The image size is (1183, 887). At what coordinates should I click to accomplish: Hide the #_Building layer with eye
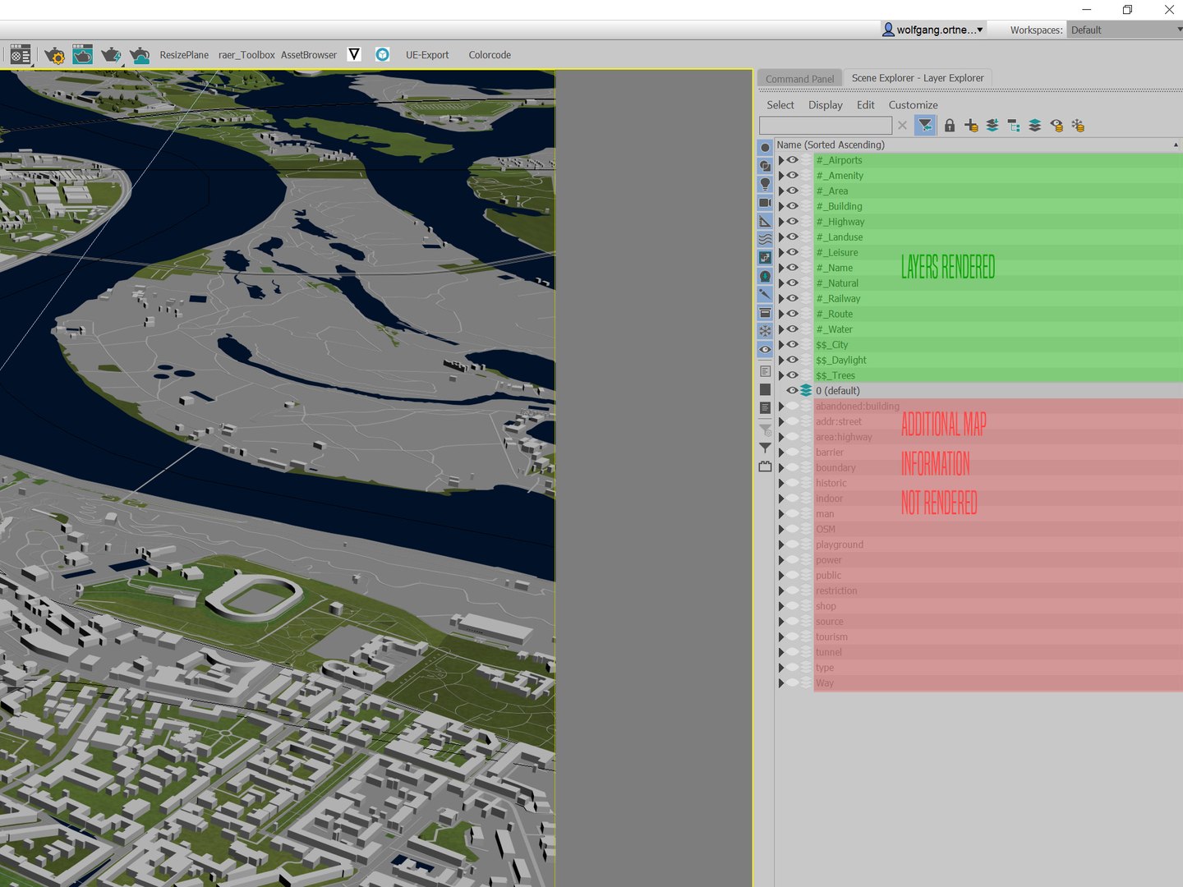point(793,206)
